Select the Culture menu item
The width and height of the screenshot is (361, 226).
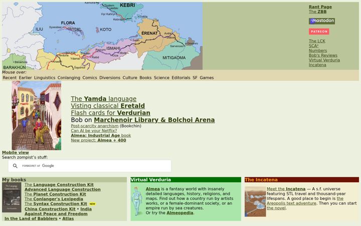tap(130, 78)
